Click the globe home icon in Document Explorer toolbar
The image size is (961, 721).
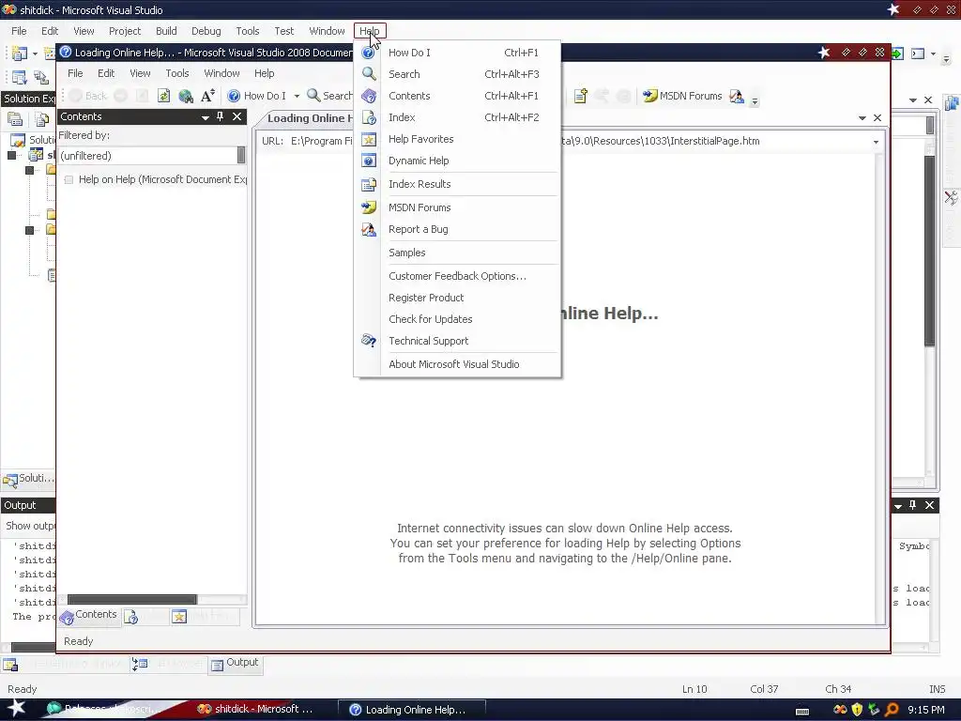(186, 96)
